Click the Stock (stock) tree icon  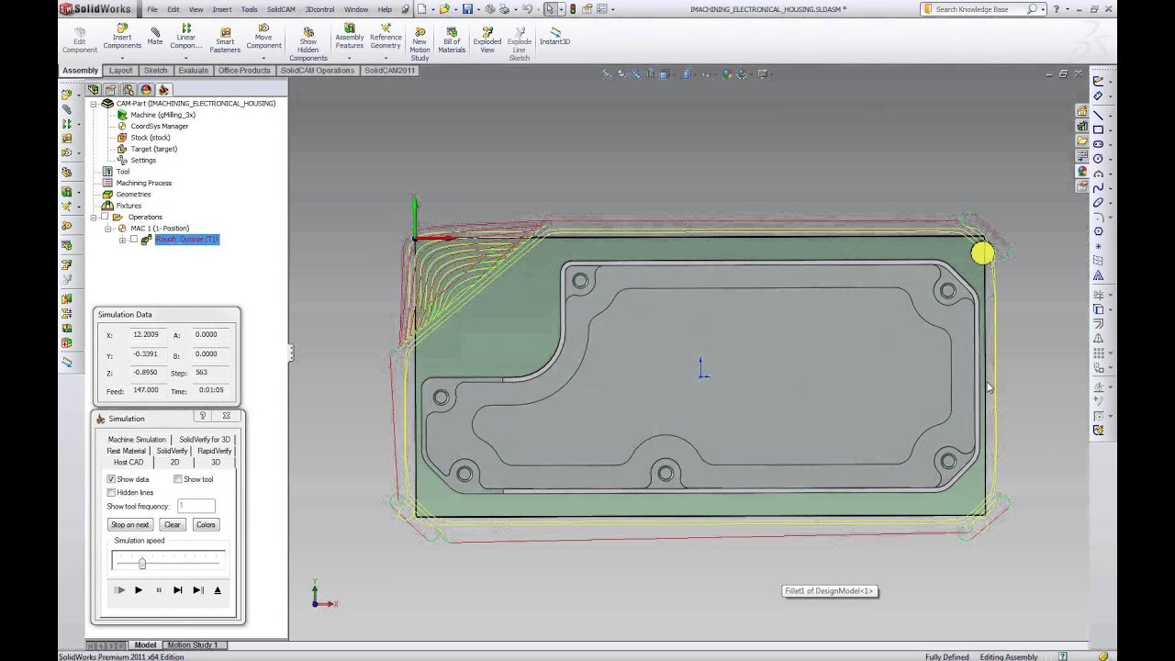pos(122,138)
